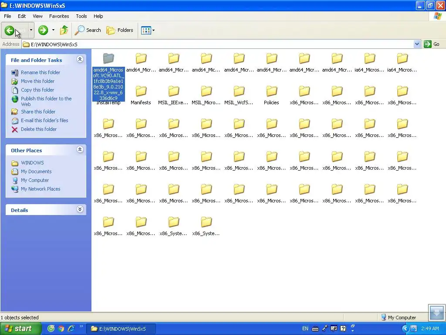Click E-mail this folder's files link

pos(44,120)
